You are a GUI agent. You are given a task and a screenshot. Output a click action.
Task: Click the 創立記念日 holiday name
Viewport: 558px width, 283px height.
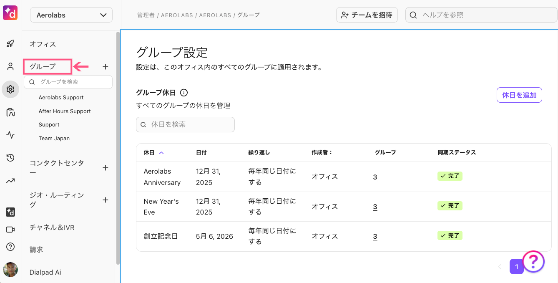tap(161, 236)
